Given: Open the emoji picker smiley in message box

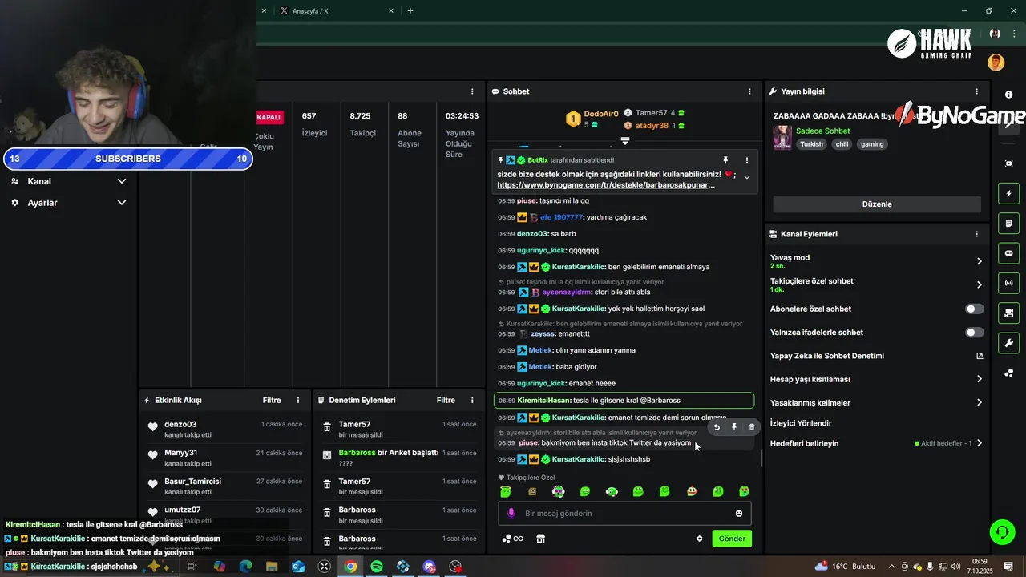Looking at the screenshot, I should [739, 513].
